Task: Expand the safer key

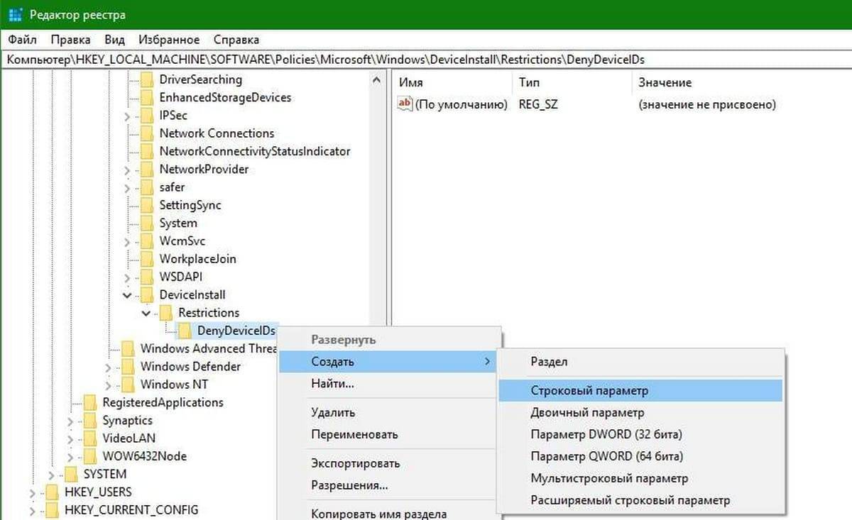Action: 127,187
